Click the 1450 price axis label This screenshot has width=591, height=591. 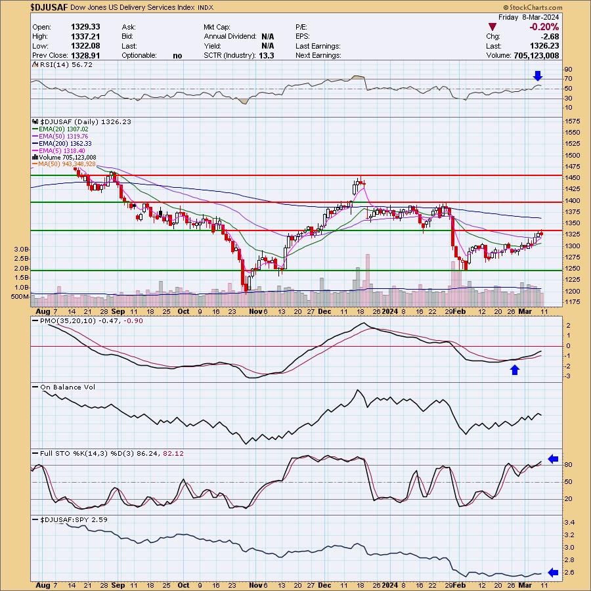coord(573,177)
